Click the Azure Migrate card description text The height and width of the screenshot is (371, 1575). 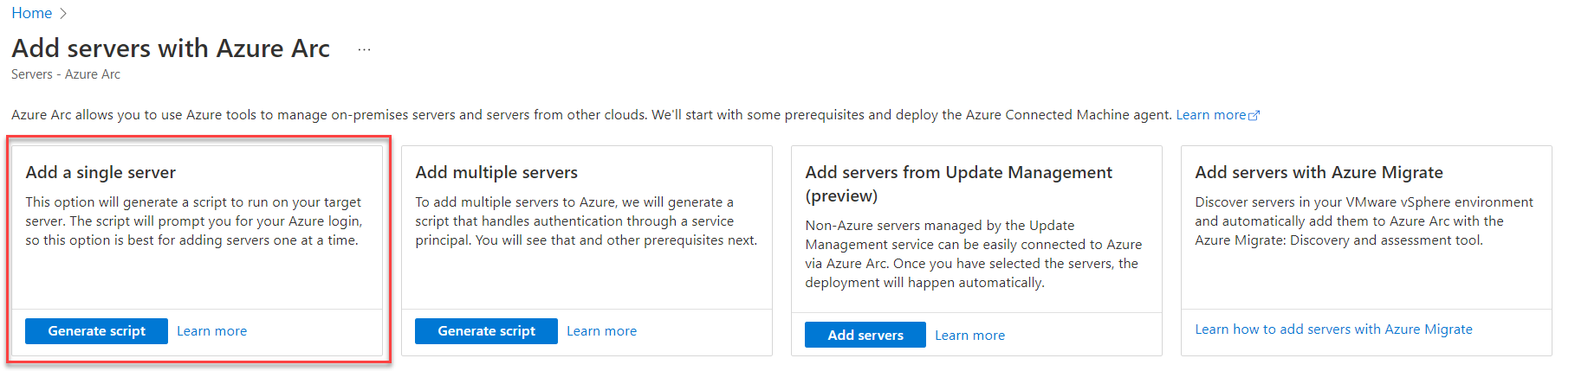point(1364,221)
